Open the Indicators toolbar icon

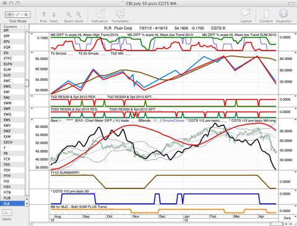[x=100, y=14]
